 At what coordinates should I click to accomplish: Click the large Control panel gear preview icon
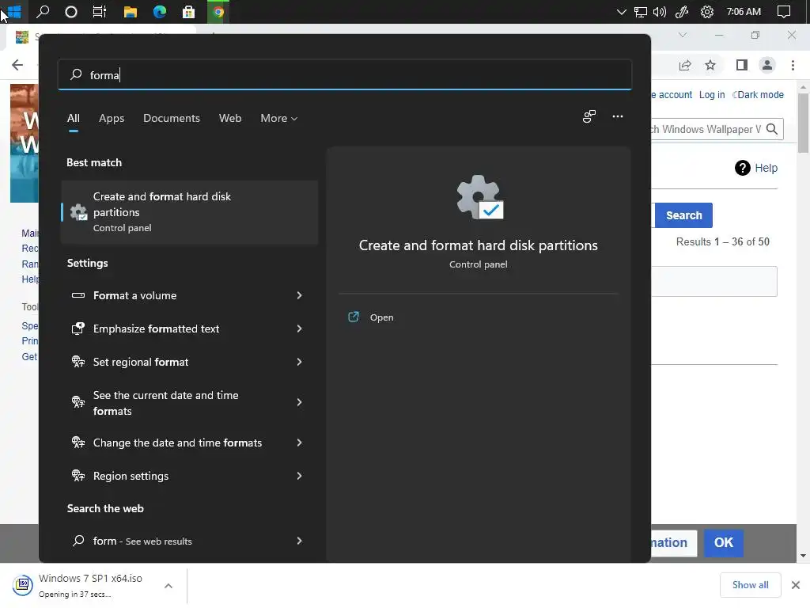480,197
